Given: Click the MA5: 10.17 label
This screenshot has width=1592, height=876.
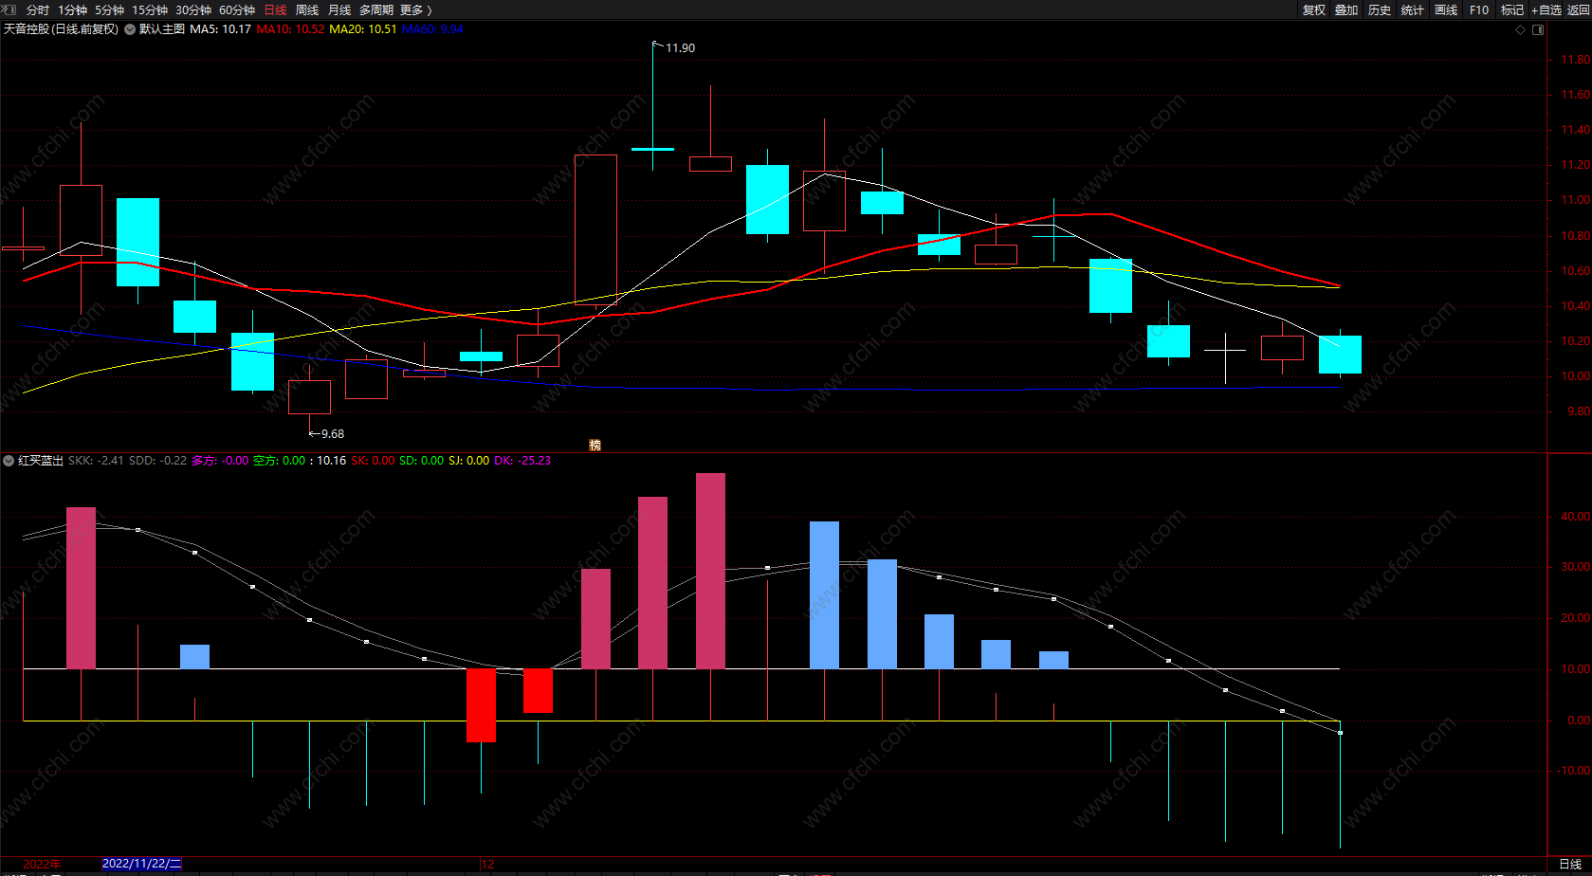Looking at the screenshot, I should coord(221,29).
